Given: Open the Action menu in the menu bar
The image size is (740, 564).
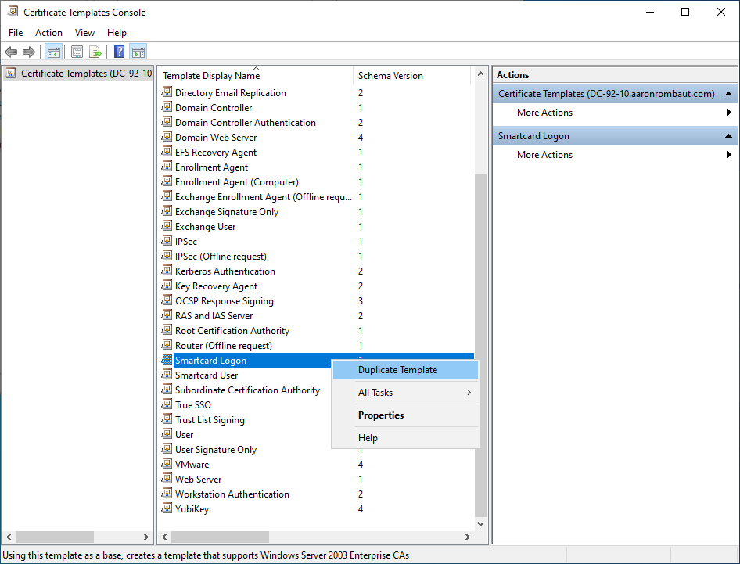Looking at the screenshot, I should (x=48, y=33).
